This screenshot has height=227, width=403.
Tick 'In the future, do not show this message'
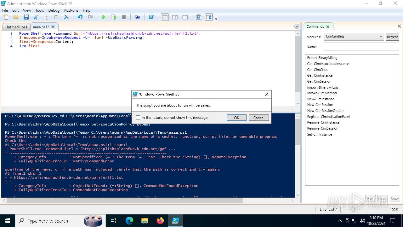click(x=138, y=118)
